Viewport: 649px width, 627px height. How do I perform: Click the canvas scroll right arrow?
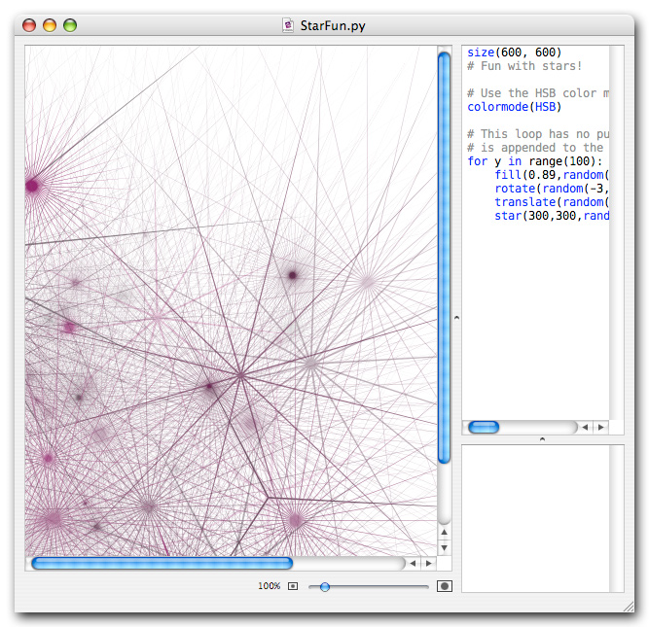pos(429,563)
